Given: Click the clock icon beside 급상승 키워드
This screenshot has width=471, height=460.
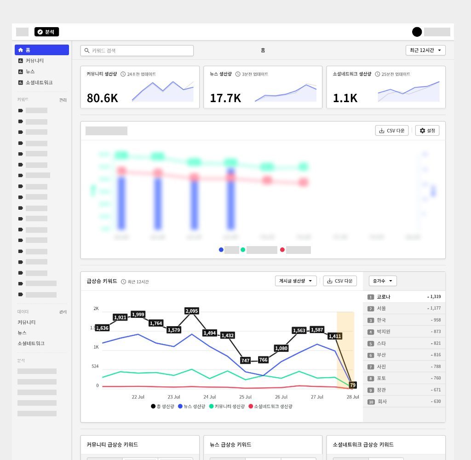Looking at the screenshot, I should (x=123, y=282).
